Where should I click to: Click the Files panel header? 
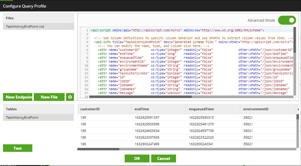39,18
